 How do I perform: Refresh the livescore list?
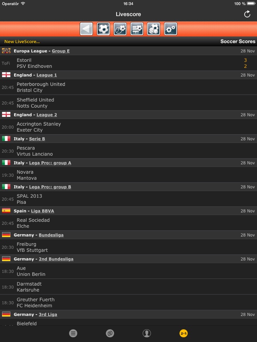(x=247, y=14)
